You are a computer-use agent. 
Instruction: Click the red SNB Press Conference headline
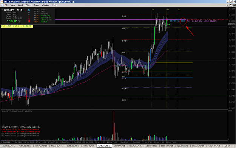click(x=20, y=129)
